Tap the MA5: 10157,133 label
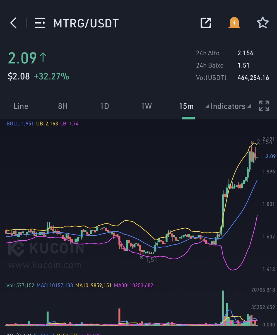 pos(55,285)
